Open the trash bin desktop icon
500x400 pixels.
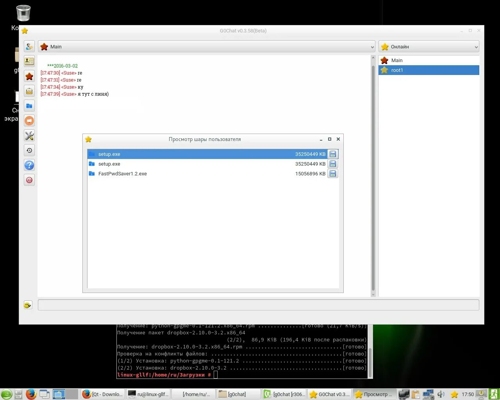23,13
